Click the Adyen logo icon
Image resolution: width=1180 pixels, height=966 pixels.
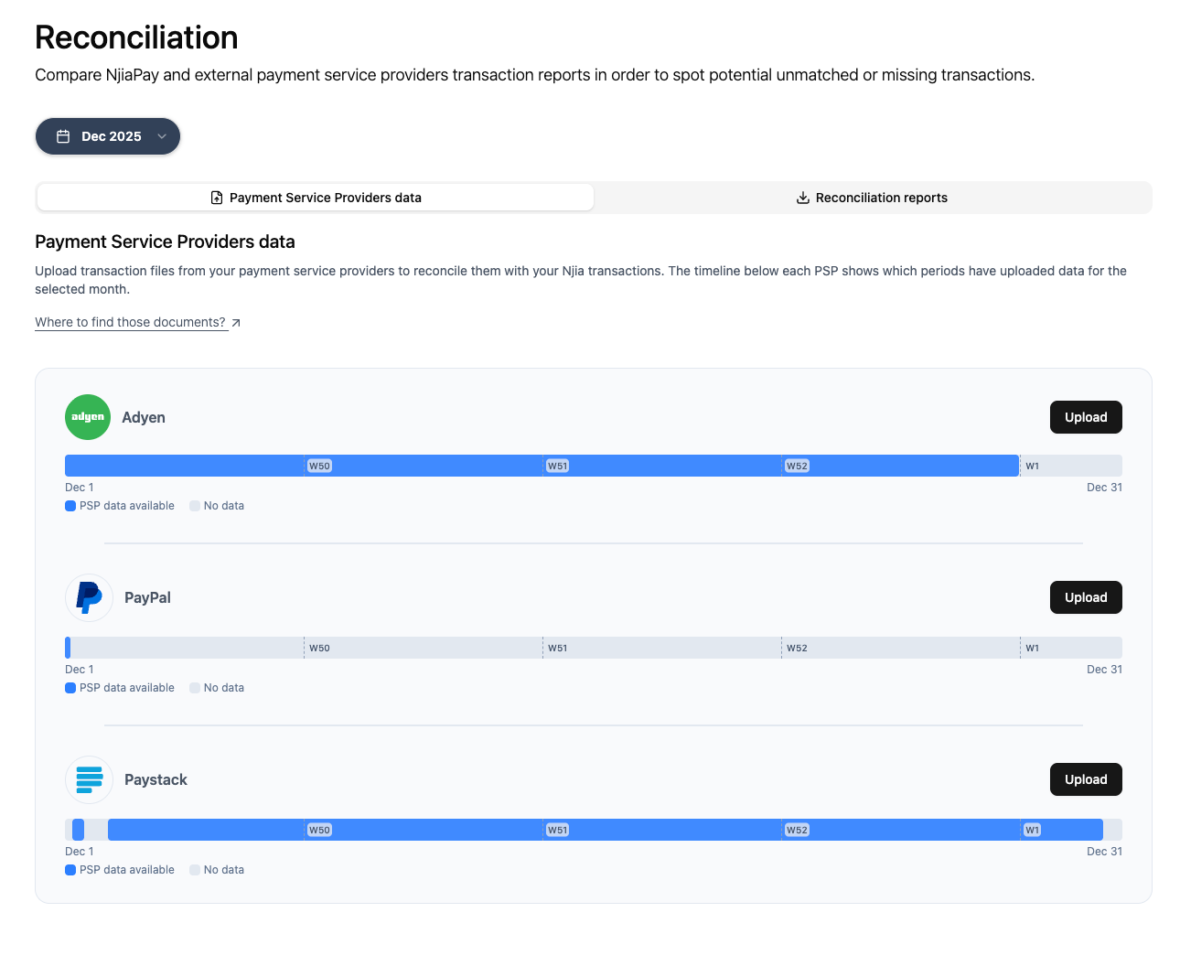pyautogui.click(x=87, y=416)
